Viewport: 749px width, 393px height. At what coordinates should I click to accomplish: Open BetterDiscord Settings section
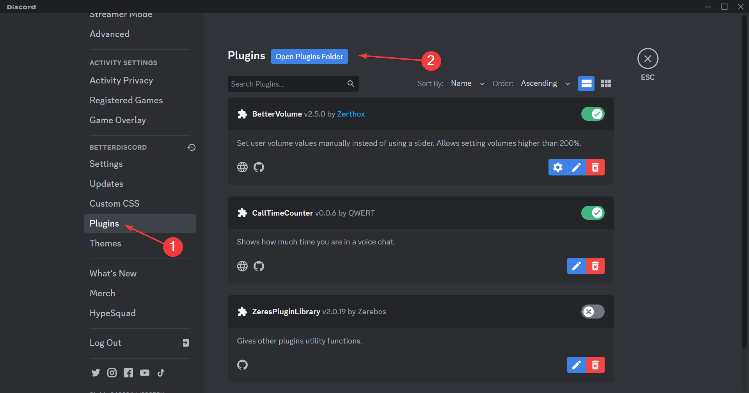point(140,164)
